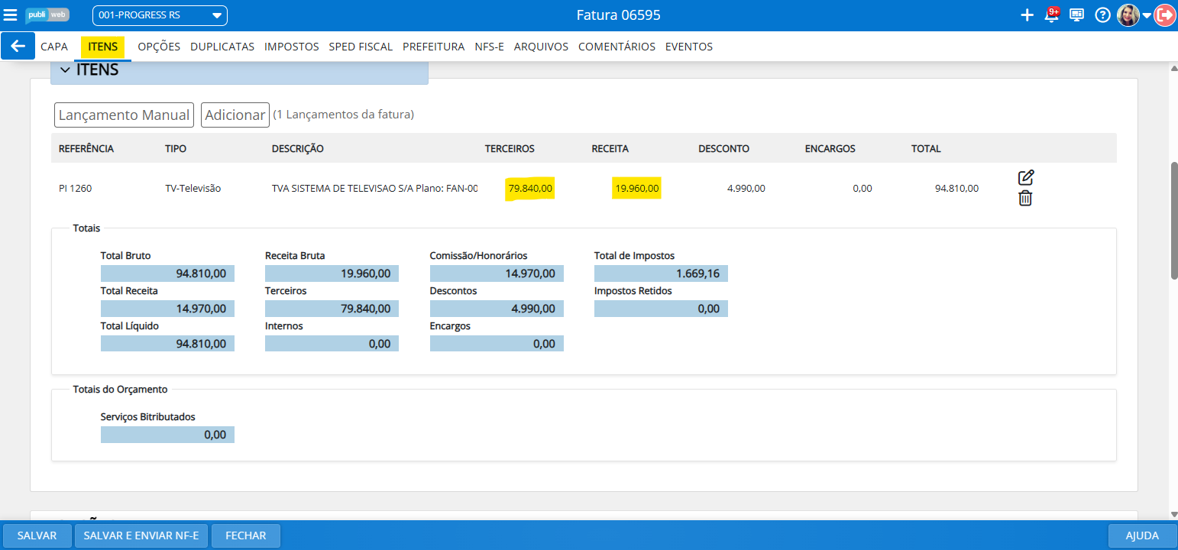1178x550 pixels.
Task: Click the Total Bruto value field
Action: [167, 273]
